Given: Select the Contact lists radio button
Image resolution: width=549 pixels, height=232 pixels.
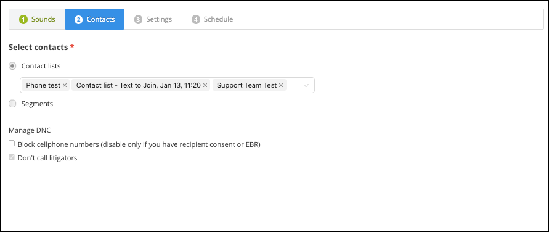Looking at the screenshot, I should click(x=12, y=66).
